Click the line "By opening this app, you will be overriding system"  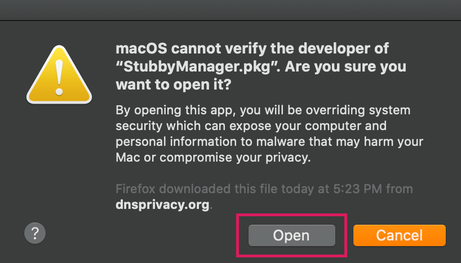pyautogui.click(x=263, y=110)
